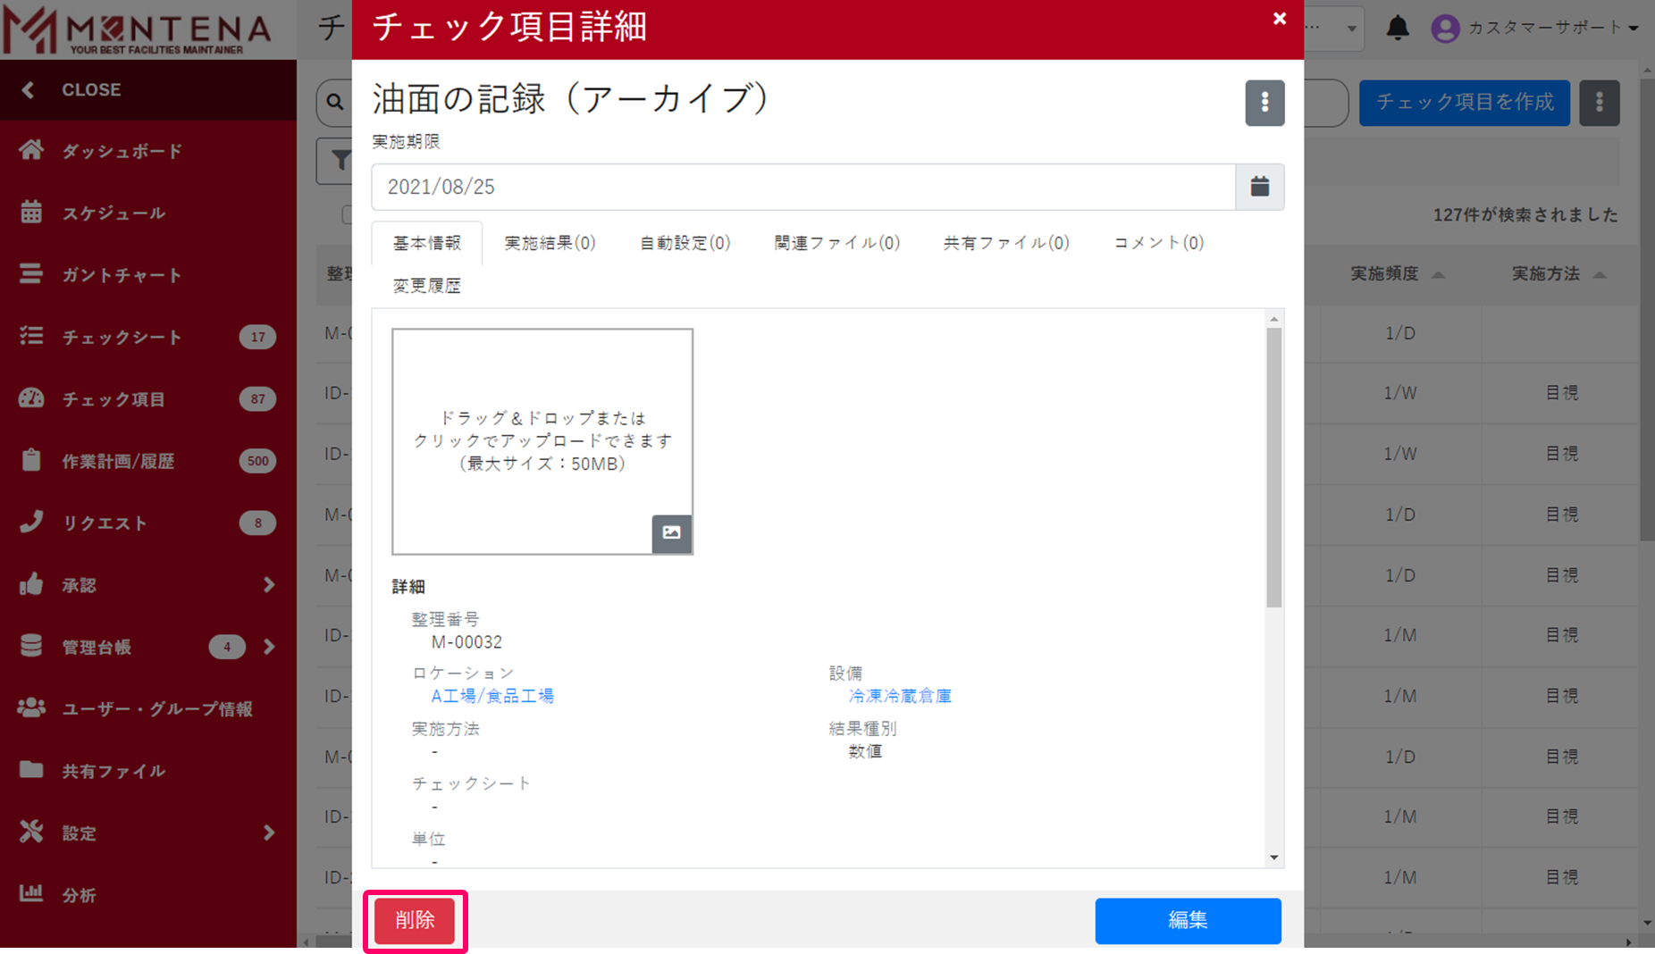Screen dimensions: 1655x954
Task: Expand the 承認 submenu
Action: click(268, 585)
